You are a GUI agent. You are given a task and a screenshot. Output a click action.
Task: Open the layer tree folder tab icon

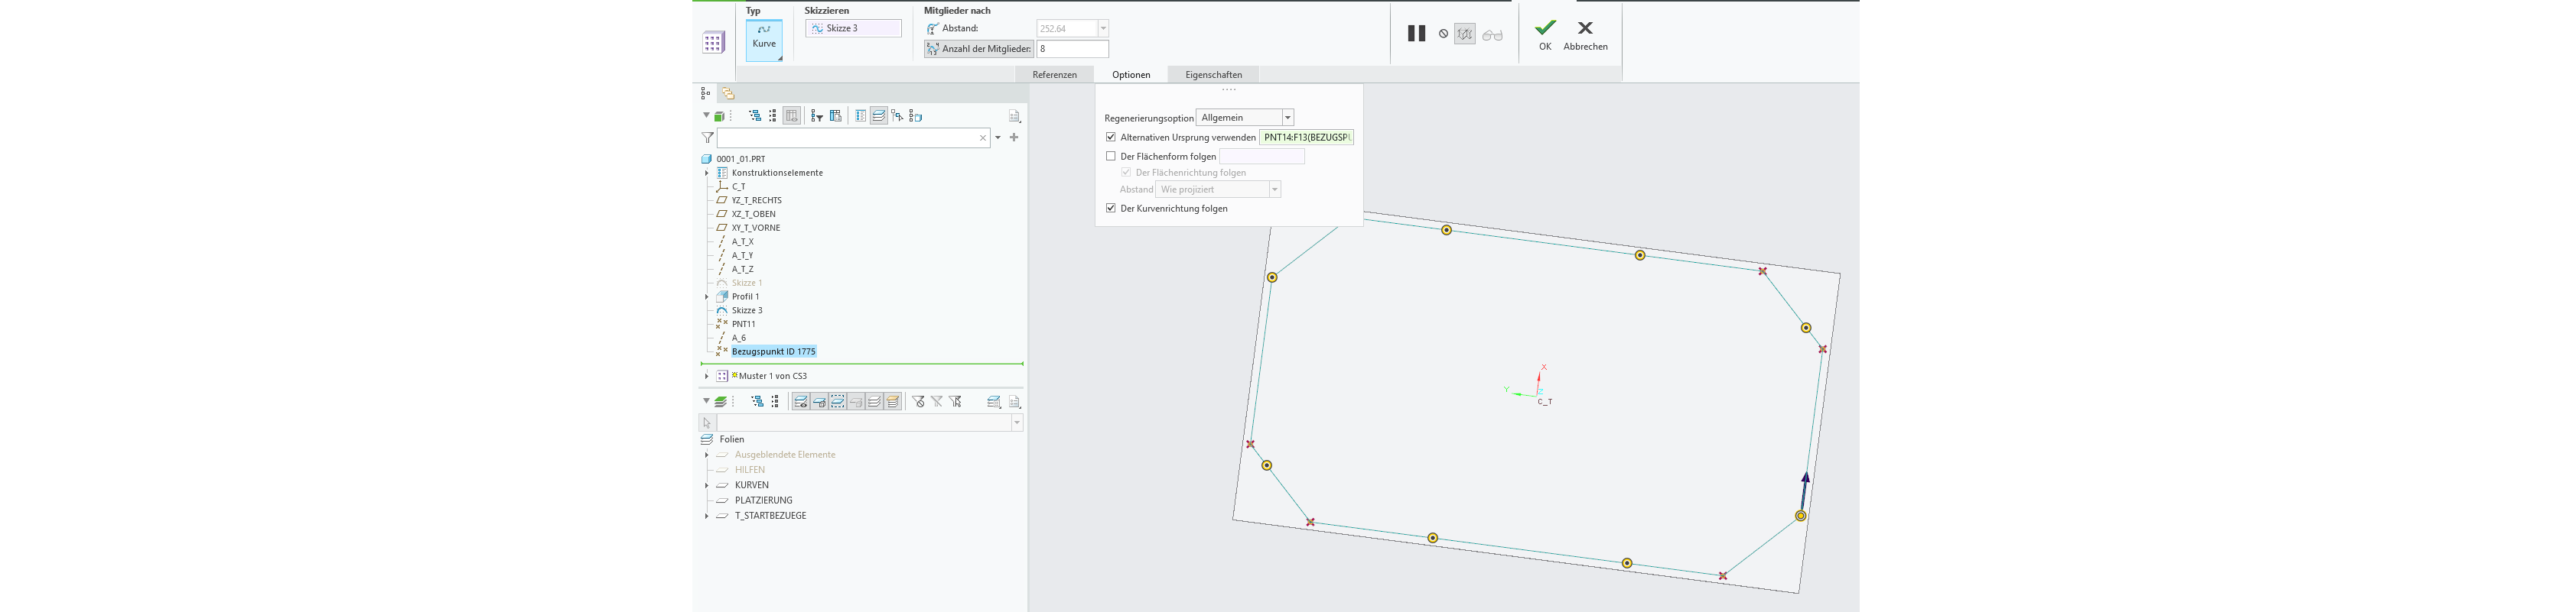[x=728, y=93]
